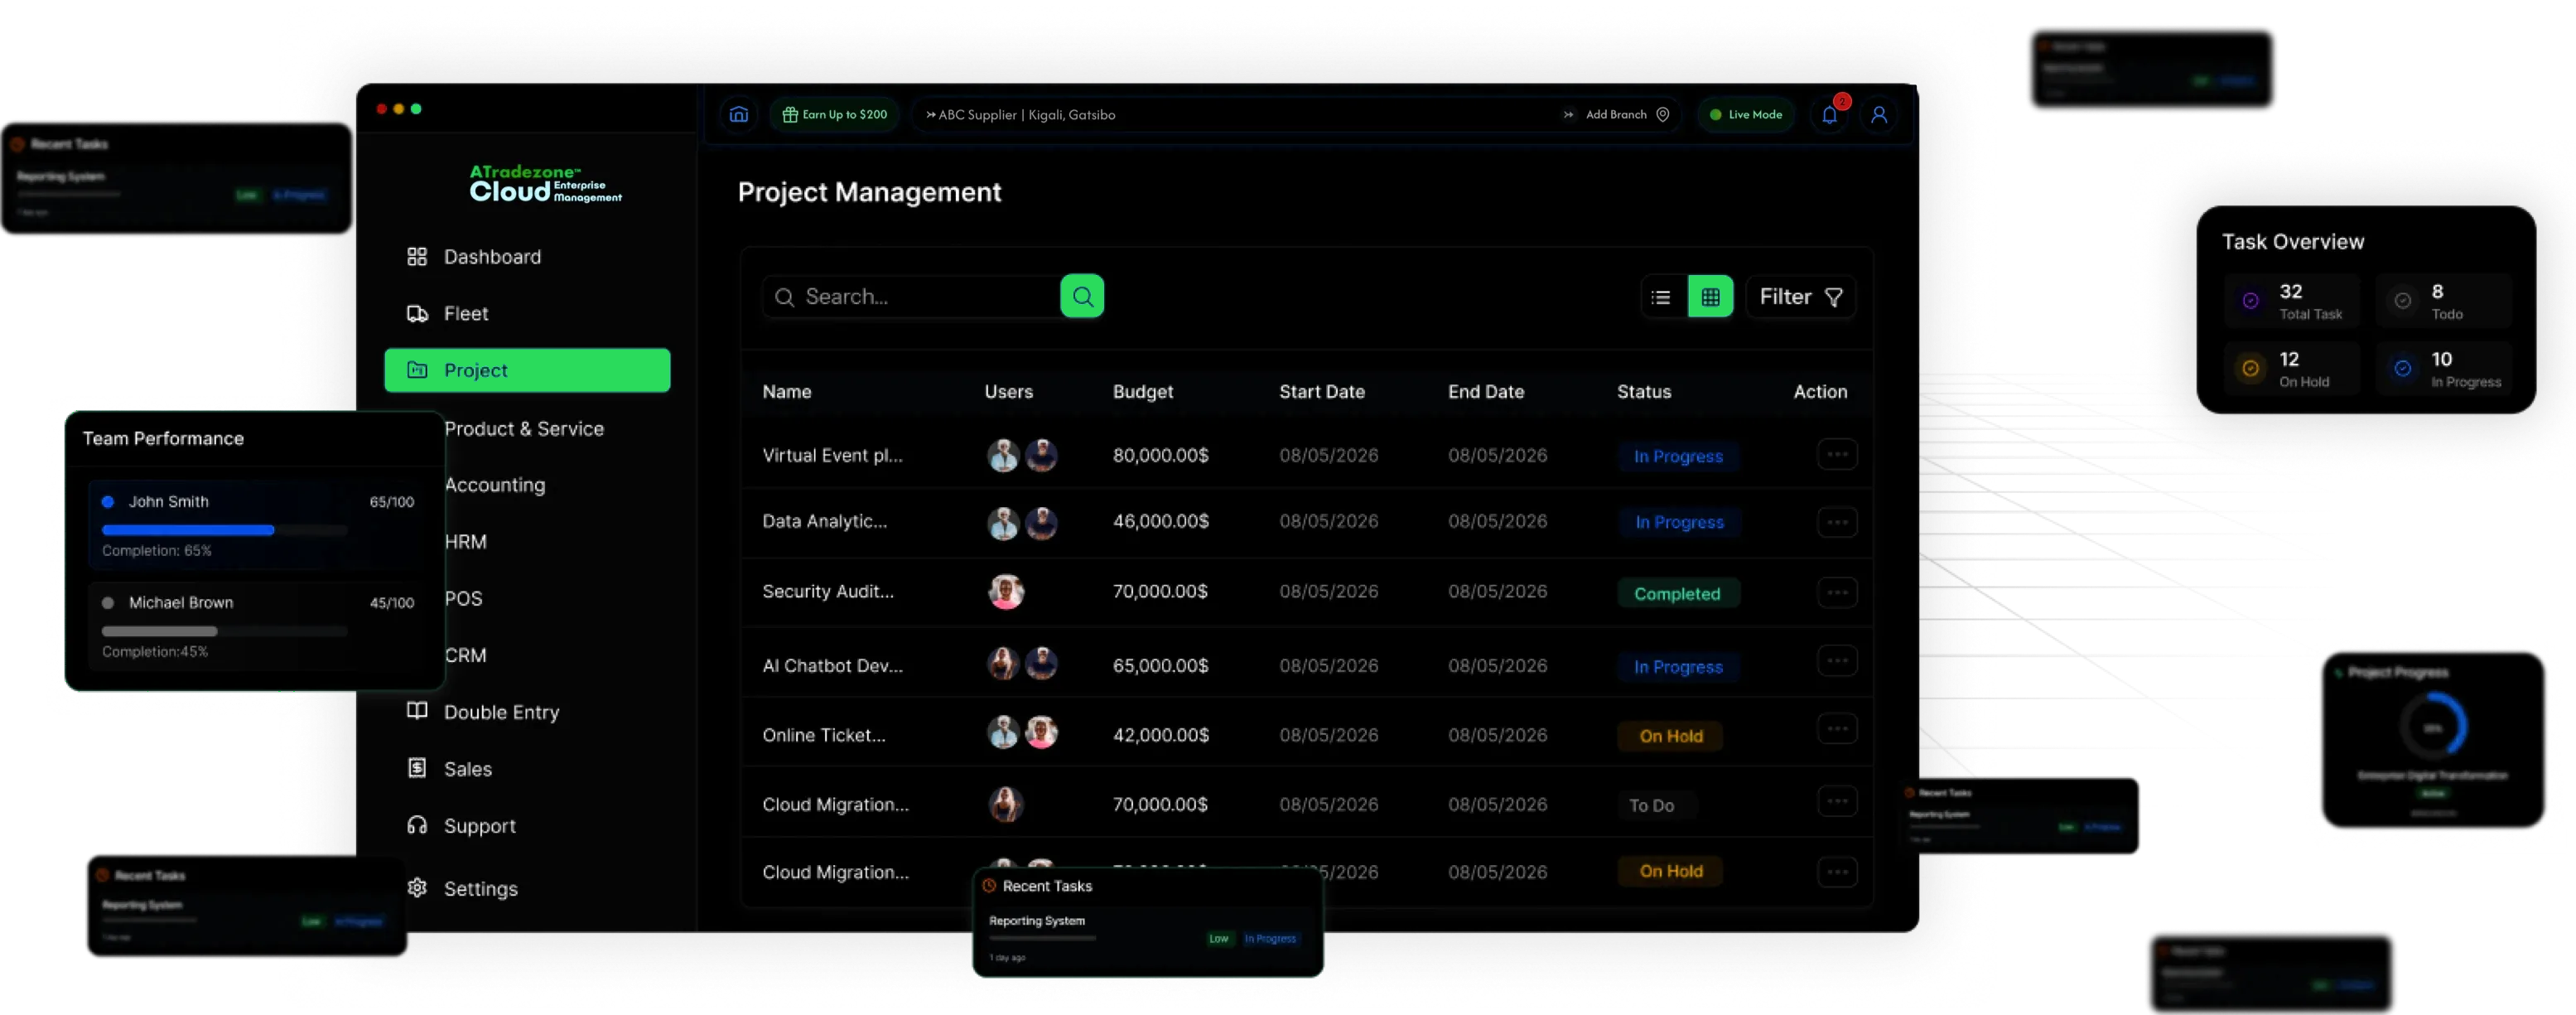Open the Earn Up to $200 offer
The height and width of the screenshot is (1015, 2576).
click(x=835, y=114)
